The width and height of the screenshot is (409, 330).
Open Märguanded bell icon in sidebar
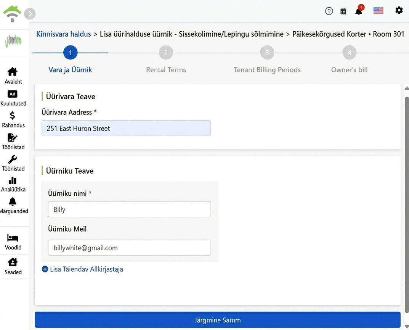12,201
